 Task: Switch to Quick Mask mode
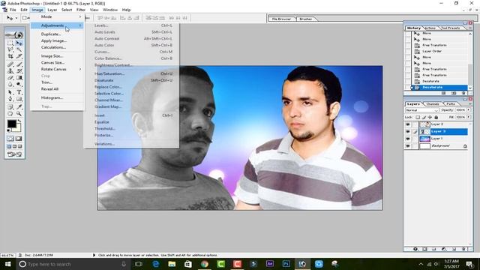(19, 139)
